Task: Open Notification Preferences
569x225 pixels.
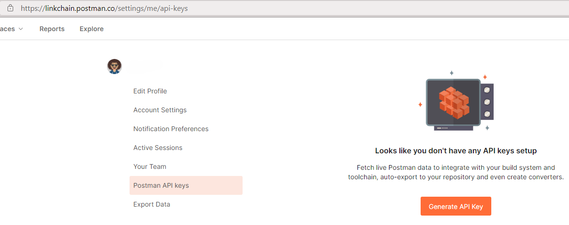Action: 171,129
